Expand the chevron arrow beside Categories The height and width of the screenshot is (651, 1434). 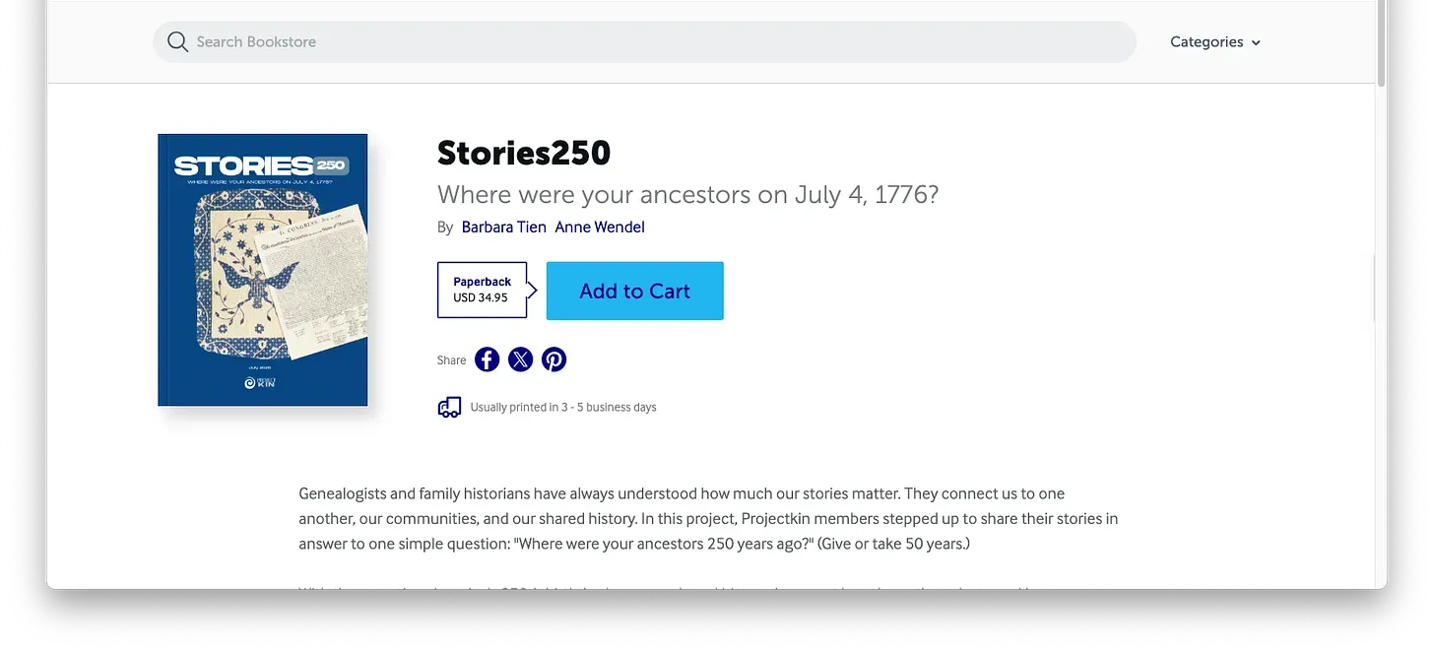tap(1256, 43)
